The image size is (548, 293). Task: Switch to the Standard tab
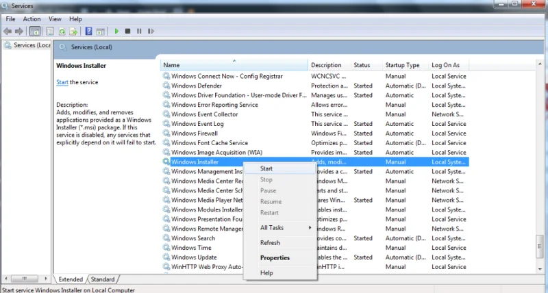click(103, 279)
